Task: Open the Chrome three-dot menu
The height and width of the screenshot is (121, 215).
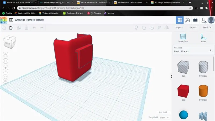Action: [212, 8]
